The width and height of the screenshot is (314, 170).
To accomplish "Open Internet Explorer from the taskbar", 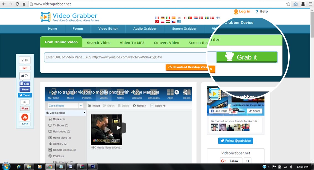I will (19, 167).
